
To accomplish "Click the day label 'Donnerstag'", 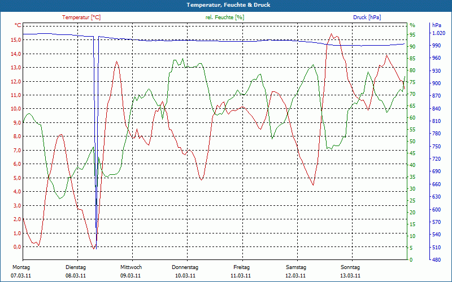I will click(x=185, y=267).
